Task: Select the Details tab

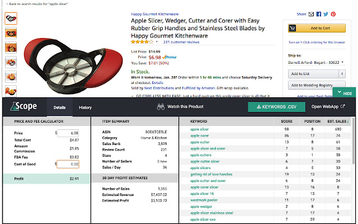Action: pyautogui.click(x=60, y=108)
